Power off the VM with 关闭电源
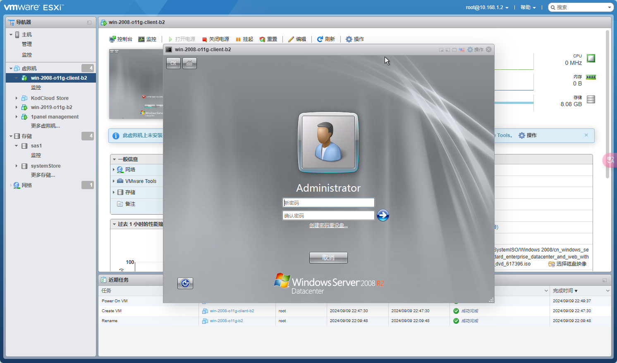 coord(215,39)
